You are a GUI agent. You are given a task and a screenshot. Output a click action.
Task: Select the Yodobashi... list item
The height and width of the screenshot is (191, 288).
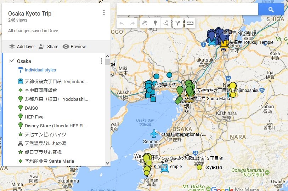pyautogui.click(x=56, y=99)
